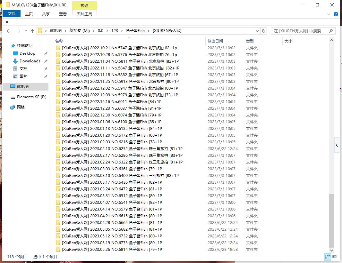342x263 pixels.
Task: Switch to the 查看 ribbon tab
Action: (63, 14)
